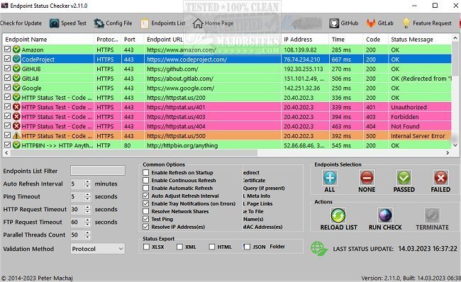Click the Folder label in Status Export
Viewport: 461px width, 282px height.
277,247
